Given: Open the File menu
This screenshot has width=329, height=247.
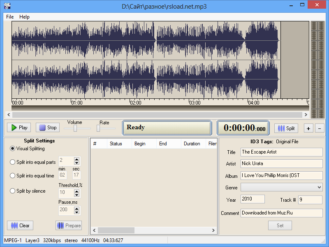Looking at the screenshot, I should pyautogui.click(x=10, y=17).
